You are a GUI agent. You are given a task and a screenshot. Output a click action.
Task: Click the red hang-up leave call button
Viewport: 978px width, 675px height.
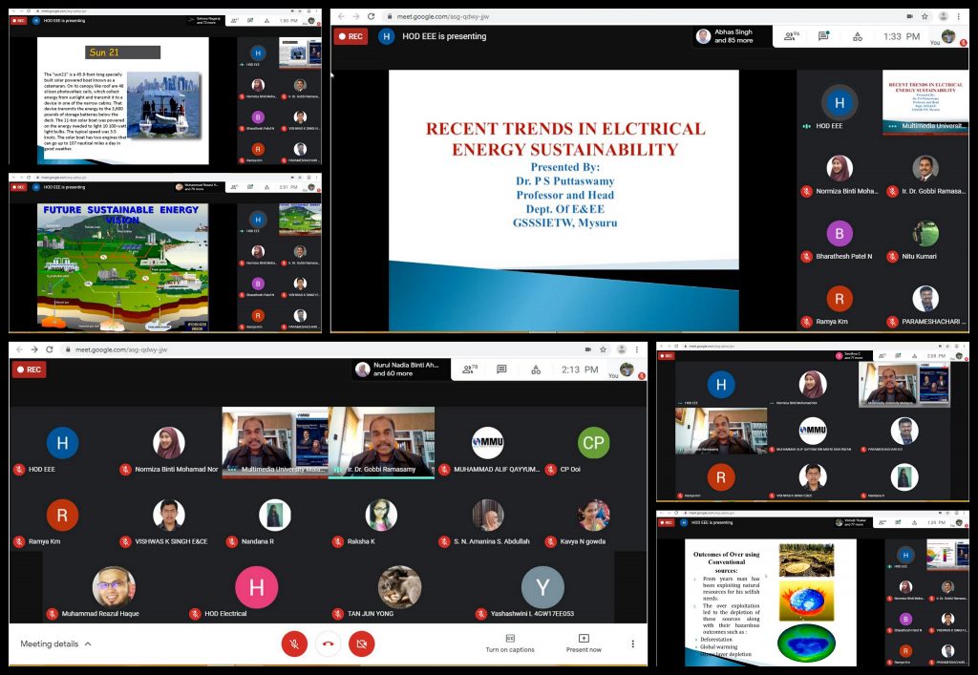pos(328,643)
